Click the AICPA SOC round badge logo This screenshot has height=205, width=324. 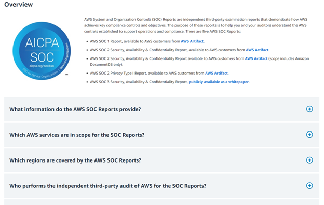coord(42,51)
